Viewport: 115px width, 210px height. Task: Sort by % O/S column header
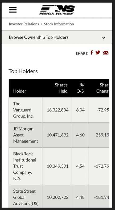click(x=80, y=88)
